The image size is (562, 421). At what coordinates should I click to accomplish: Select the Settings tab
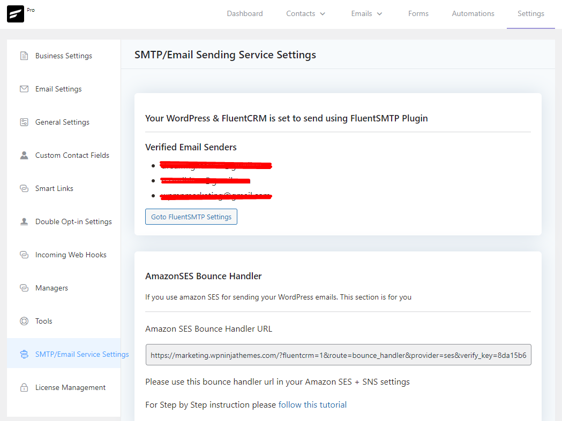tap(531, 13)
